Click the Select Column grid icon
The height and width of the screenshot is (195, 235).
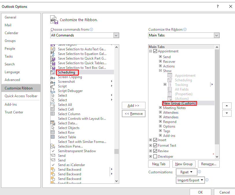[53, 114]
